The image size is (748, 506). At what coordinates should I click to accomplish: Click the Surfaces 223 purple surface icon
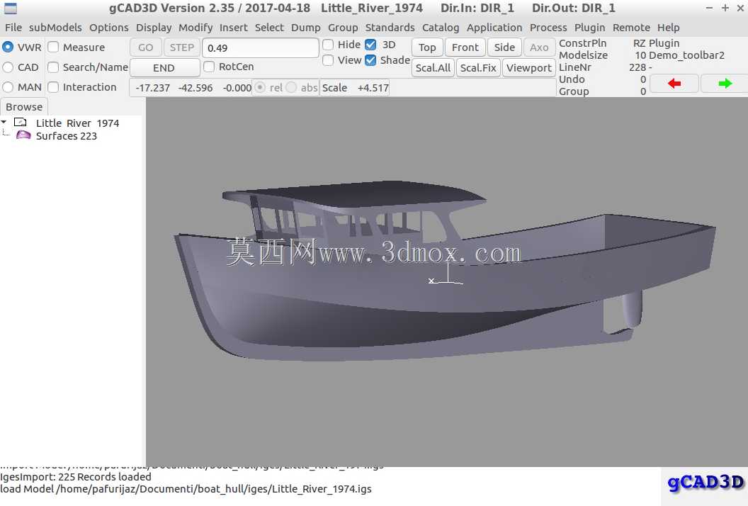point(23,135)
